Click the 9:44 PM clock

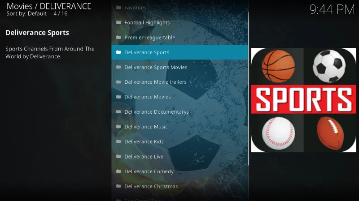click(x=332, y=9)
